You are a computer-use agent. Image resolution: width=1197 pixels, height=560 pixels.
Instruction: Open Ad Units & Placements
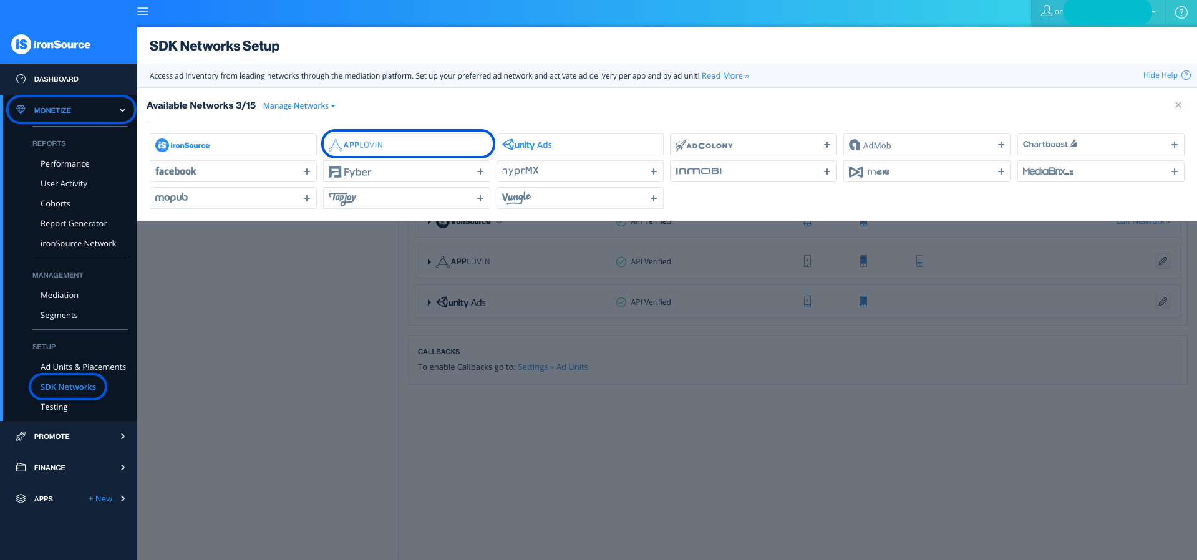(83, 367)
